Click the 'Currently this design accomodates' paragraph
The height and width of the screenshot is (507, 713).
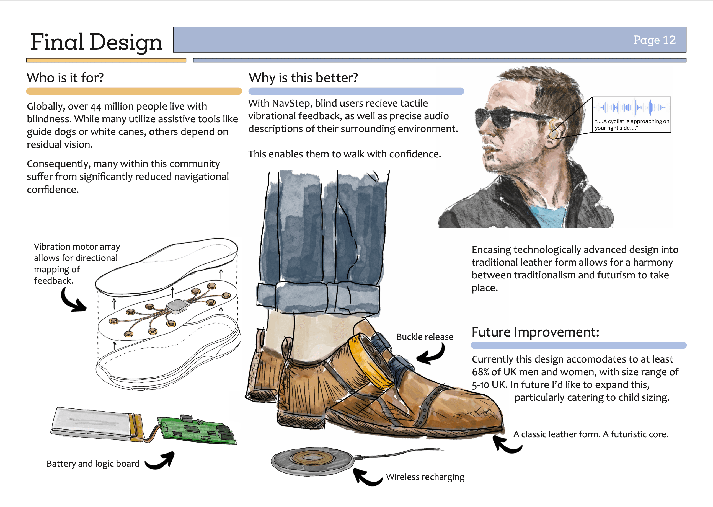[575, 378]
